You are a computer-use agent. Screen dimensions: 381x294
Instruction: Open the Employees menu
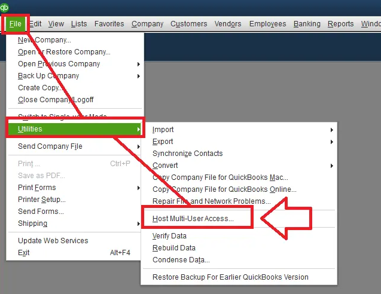267,24
